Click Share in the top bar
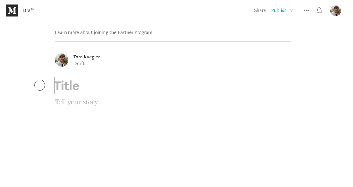 (260, 10)
